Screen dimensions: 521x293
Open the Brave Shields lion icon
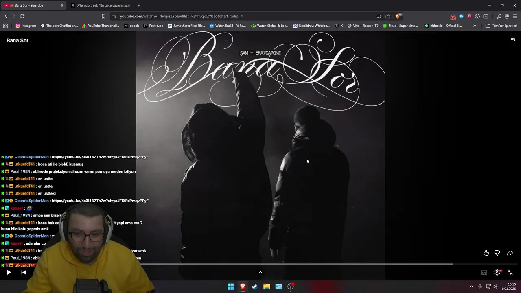click(398, 16)
